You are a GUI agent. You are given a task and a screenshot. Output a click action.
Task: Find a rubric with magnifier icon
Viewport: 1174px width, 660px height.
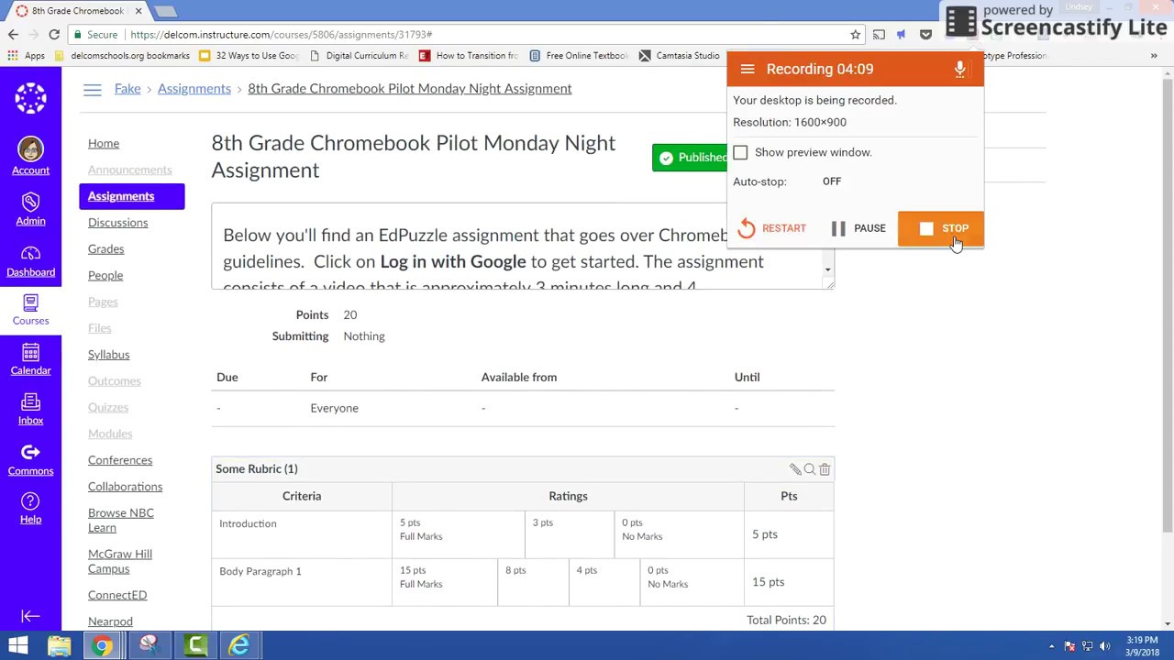tap(810, 469)
